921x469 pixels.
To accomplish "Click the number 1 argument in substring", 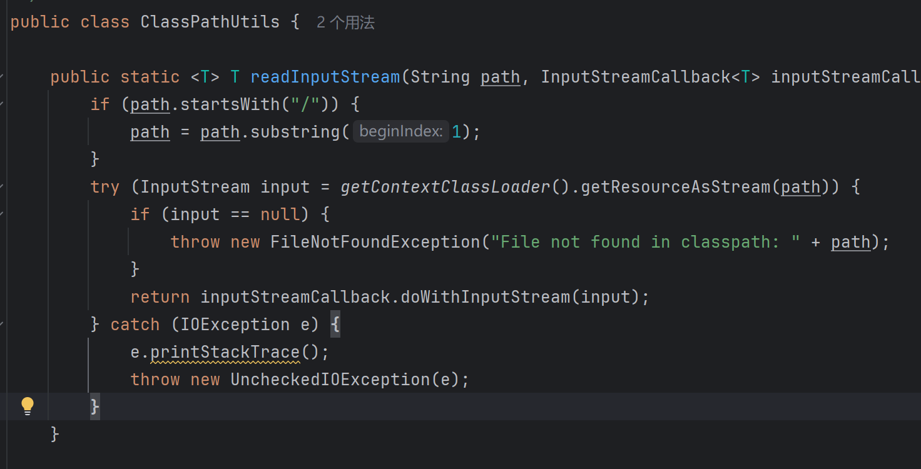I will coord(456,132).
